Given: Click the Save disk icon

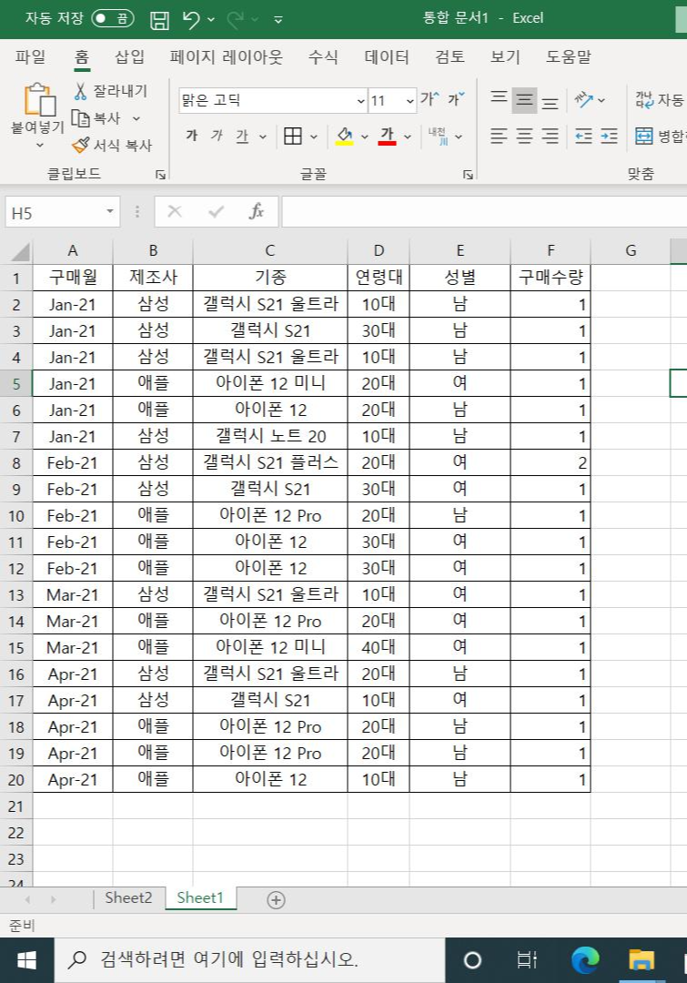Looking at the screenshot, I should 160,20.
